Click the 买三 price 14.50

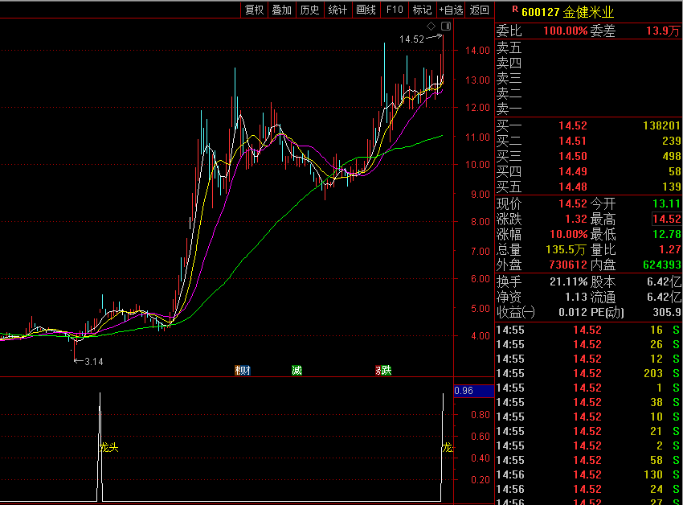pyautogui.click(x=573, y=156)
